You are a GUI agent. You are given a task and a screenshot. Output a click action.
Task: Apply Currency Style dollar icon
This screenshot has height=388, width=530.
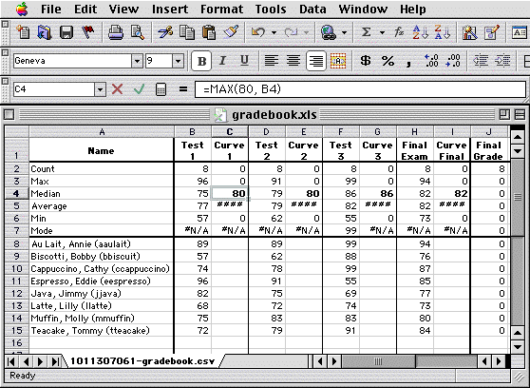tap(365, 61)
